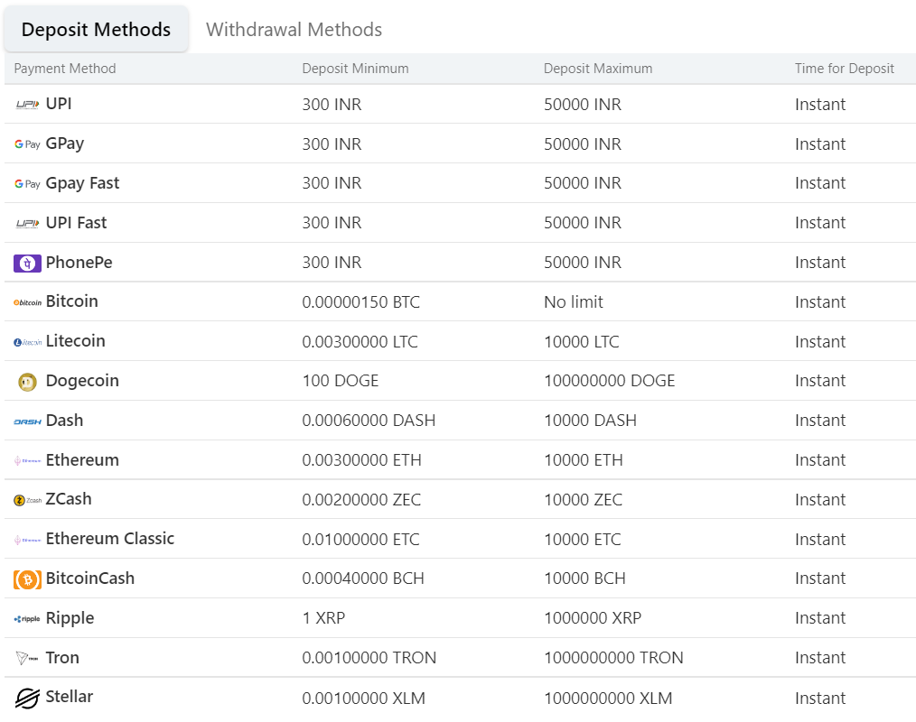Click the Deposit Maximum column header

(598, 69)
